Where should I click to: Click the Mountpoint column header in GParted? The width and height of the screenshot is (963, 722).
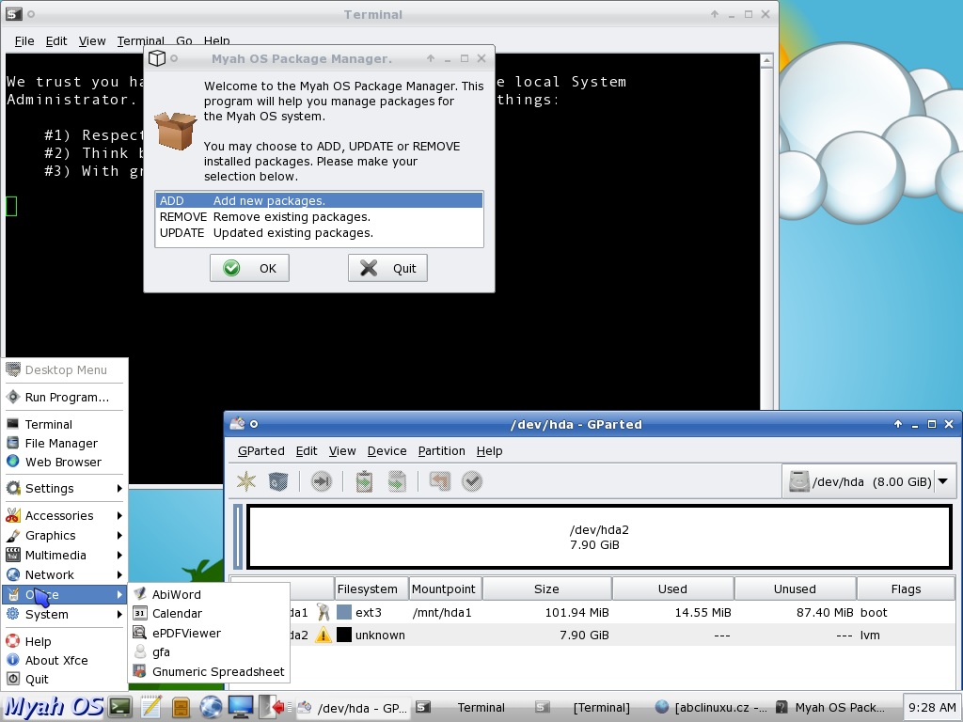(x=445, y=589)
